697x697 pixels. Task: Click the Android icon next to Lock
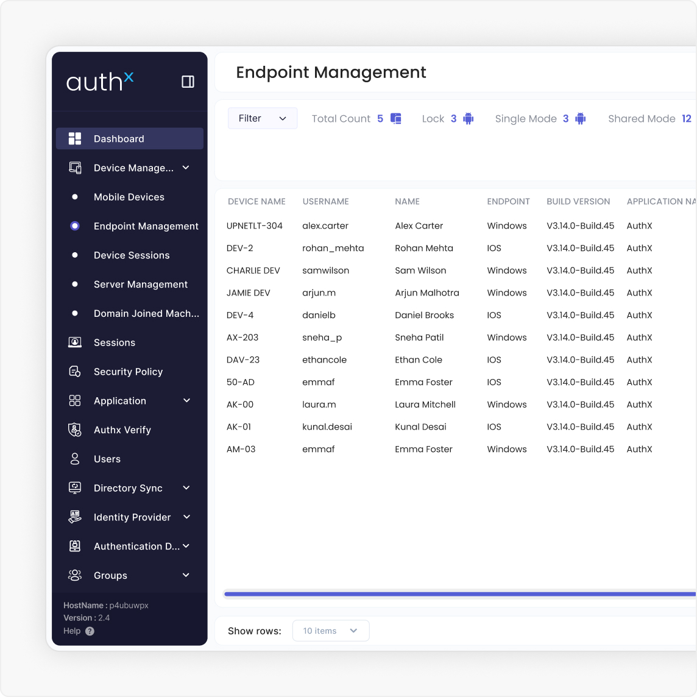(468, 119)
